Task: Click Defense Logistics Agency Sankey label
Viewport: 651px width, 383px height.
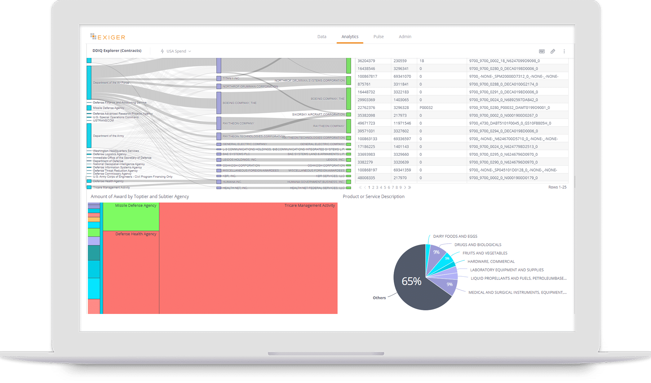Action: click(x=110, y=154)
